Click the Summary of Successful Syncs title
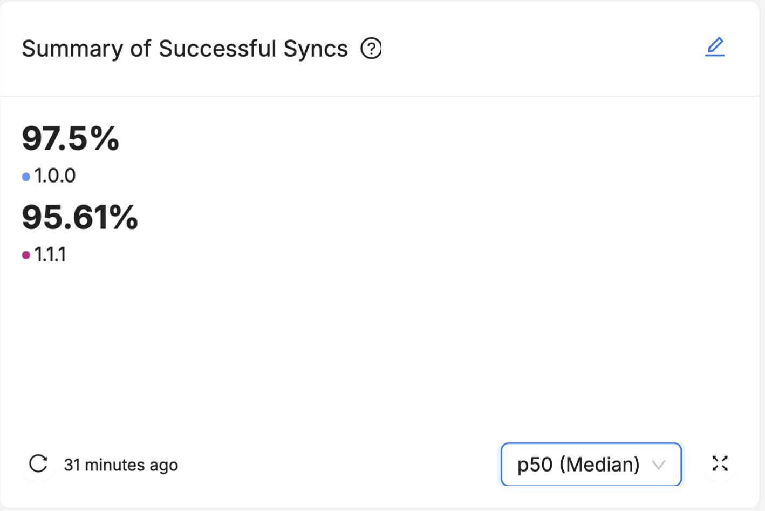Viewport: 765px width, 511px height. (185, 49)
